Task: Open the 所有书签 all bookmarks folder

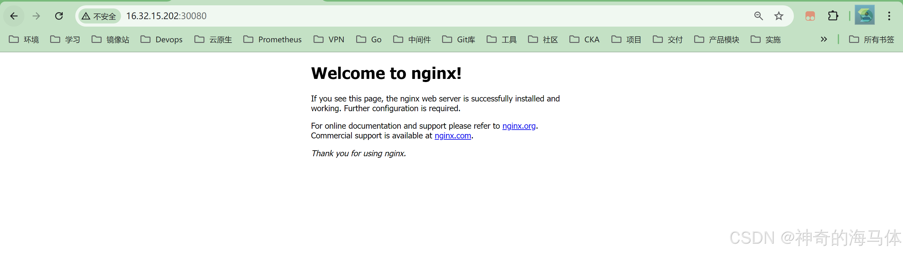Action: 872,39
